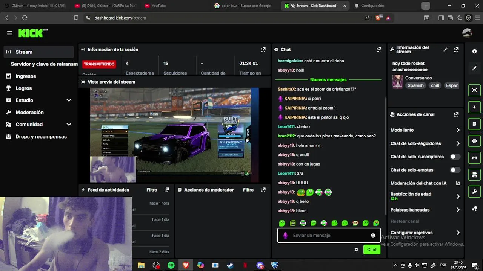483x271 pixels.
Task: Toggle the broadcast signal widget in right sidebar
Action: click(x=474, y=158)
